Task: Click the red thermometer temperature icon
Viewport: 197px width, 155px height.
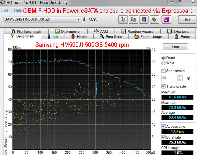Action: [x=84, y=19]
